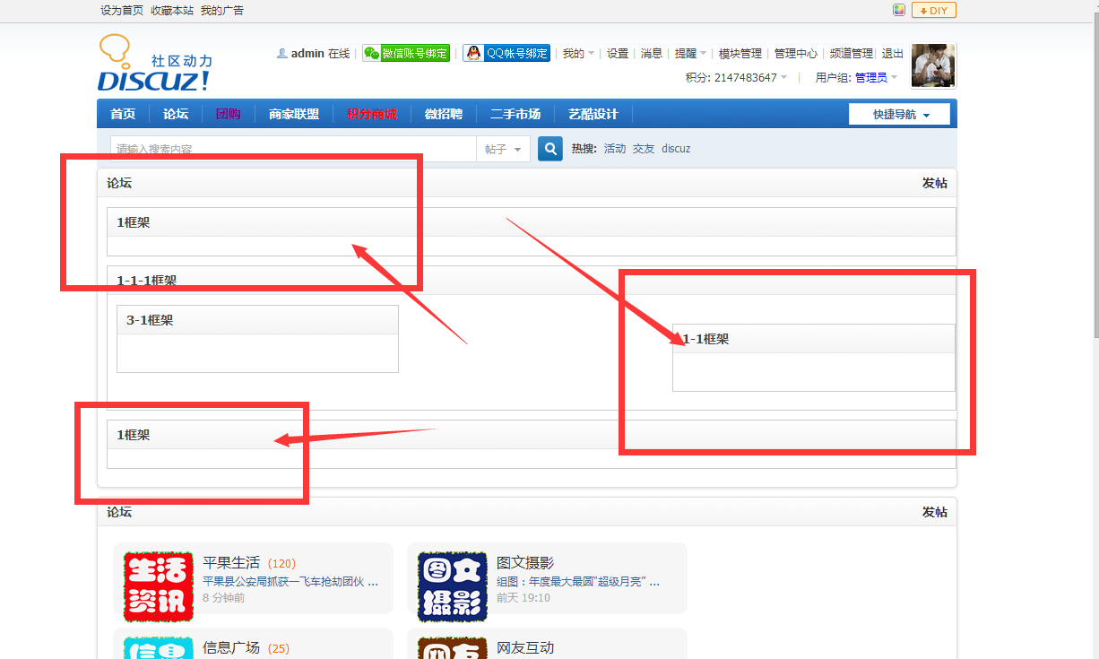Click the style switcher color icon
The height and width of the screenshot is (659, 1099).
899,11
